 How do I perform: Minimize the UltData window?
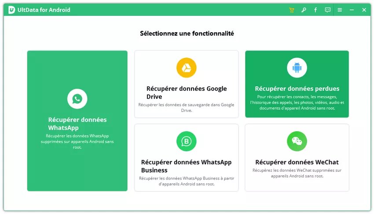click(352, 10)
